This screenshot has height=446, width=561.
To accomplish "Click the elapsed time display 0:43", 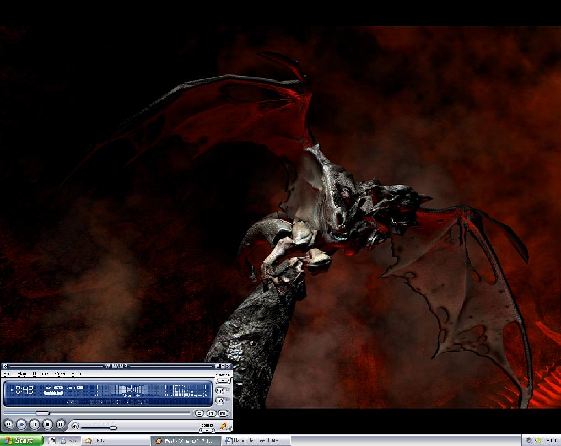I will point(24,390).
